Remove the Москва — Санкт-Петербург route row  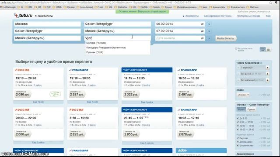209,24
